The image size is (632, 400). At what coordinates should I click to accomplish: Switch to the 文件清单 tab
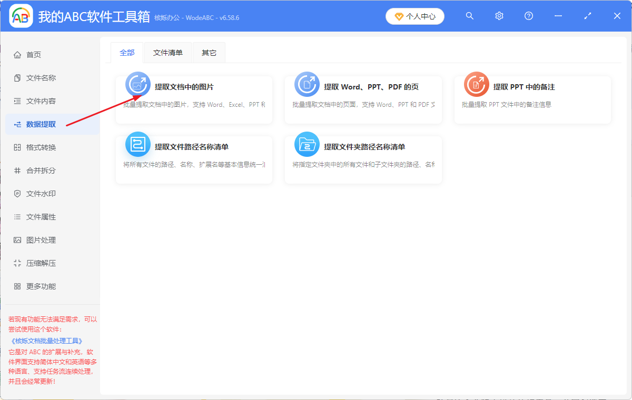(167, 52)
